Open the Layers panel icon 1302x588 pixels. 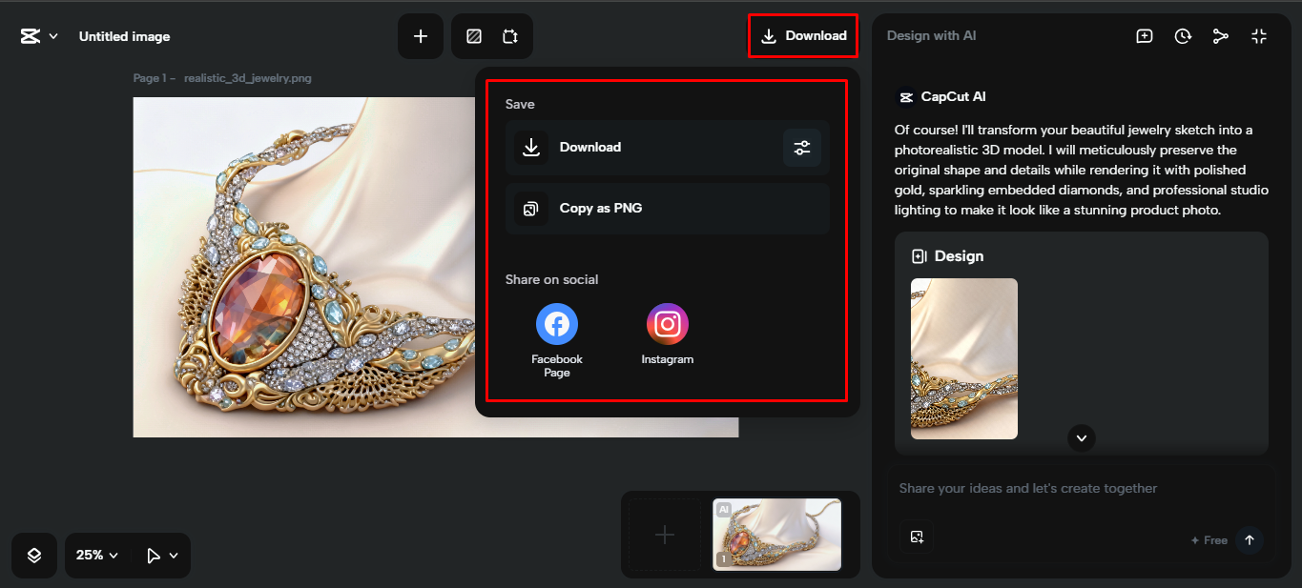click(x=33, y=555)
